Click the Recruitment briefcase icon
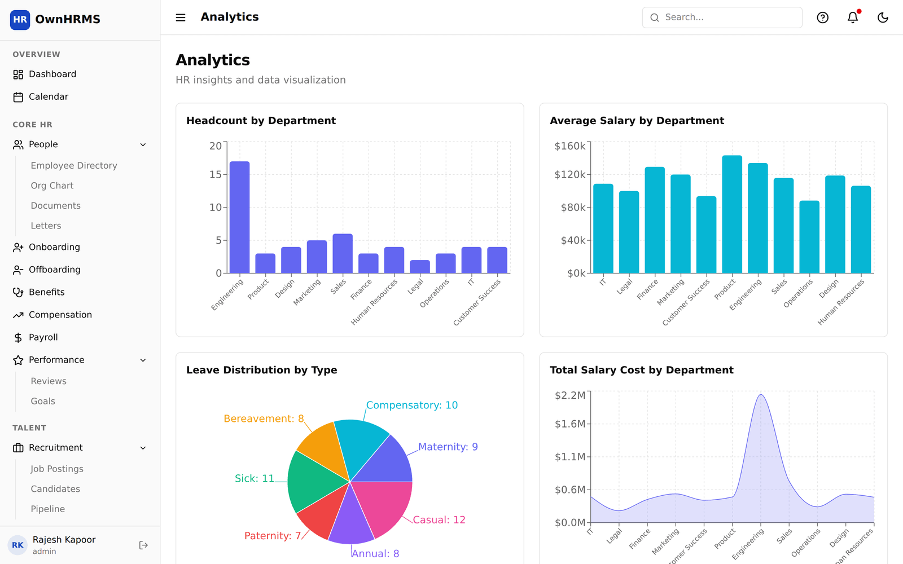 point(18,448)
